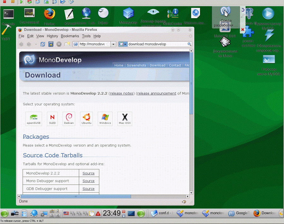Click the new tab toolbar icon
Image resolution: width=284 pixels, height=224 pixels.
point(67,44)
